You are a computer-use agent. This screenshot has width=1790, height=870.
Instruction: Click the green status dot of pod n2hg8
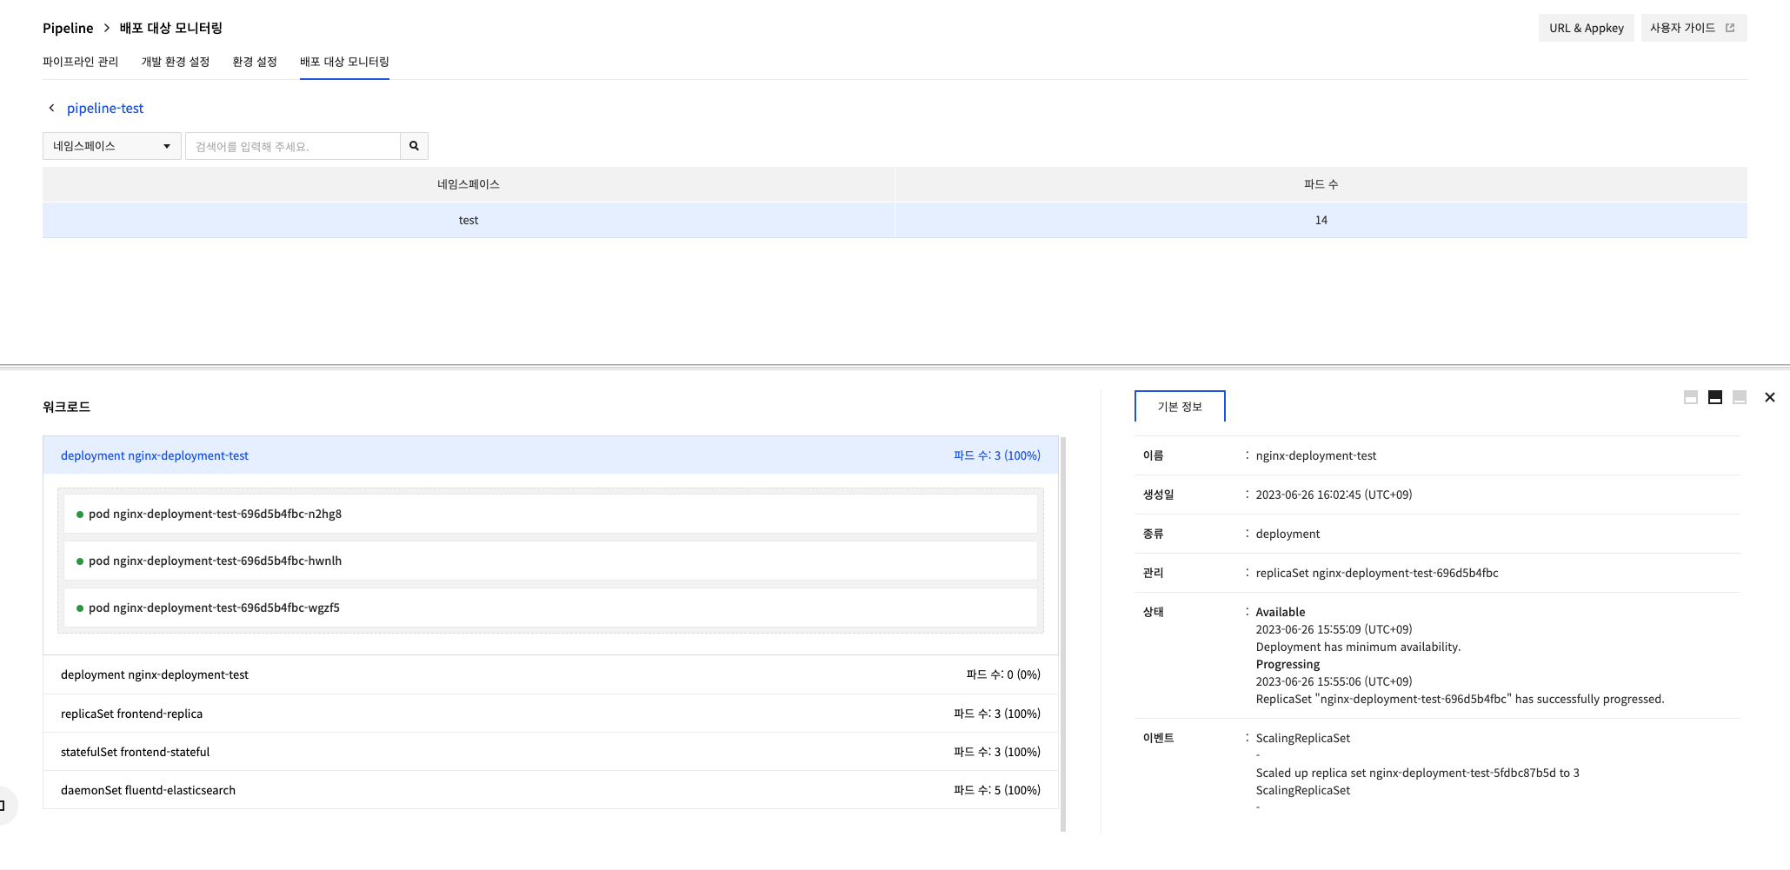[x=80, y=515]
